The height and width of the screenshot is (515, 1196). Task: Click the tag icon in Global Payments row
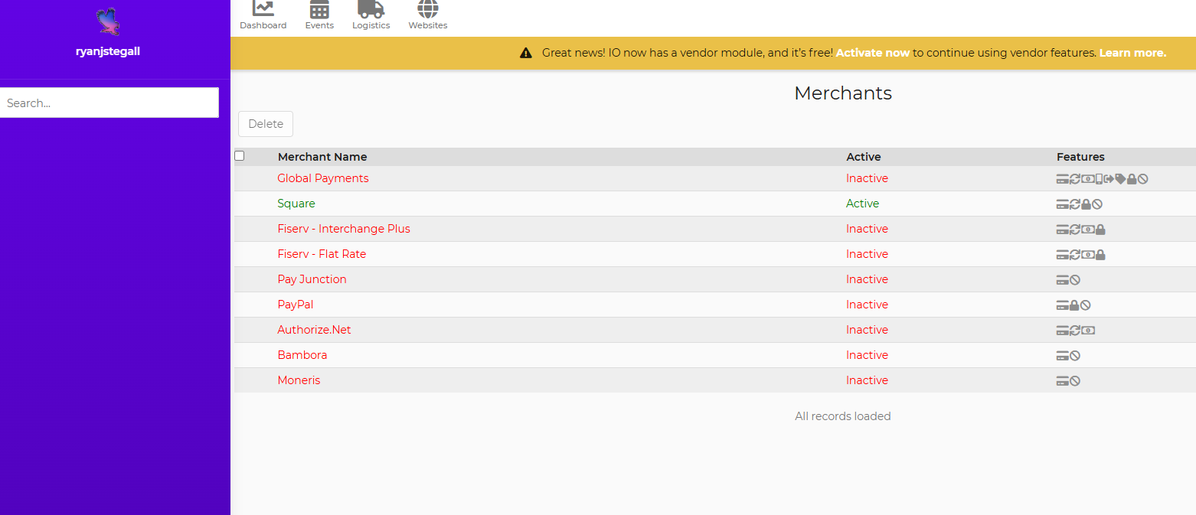(1120, 179)
